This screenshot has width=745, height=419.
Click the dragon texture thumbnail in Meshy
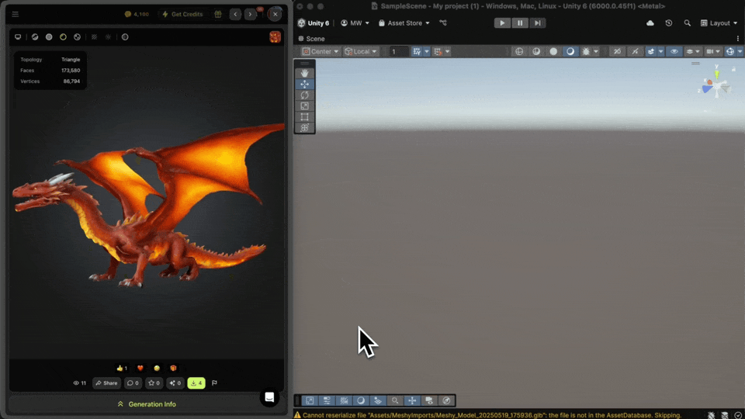tap(275, 37)
